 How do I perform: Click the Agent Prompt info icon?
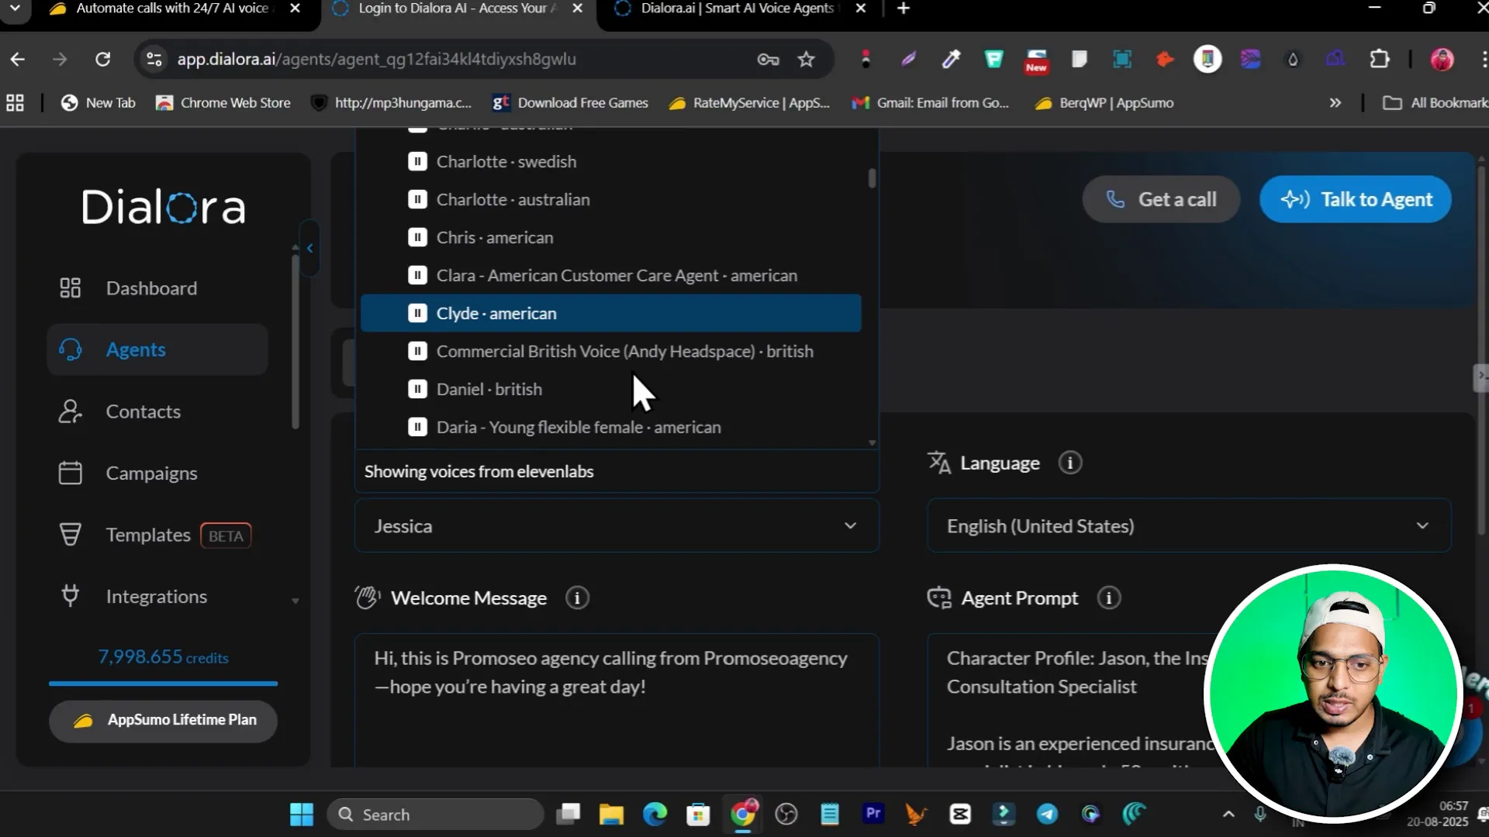pos(1109,598)
